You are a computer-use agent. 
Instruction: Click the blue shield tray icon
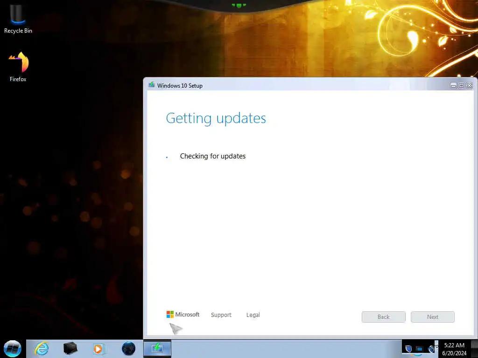click(408, 349)
